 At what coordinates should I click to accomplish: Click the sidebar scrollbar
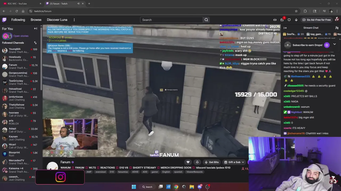(x=41, y=58)
